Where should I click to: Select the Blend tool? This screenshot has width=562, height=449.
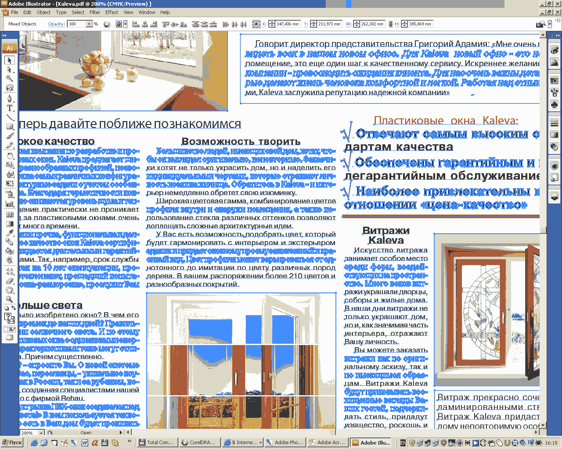click(10, 242)
